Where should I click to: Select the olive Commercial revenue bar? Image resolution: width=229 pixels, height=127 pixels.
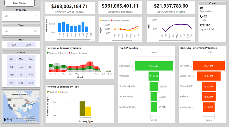82,108
